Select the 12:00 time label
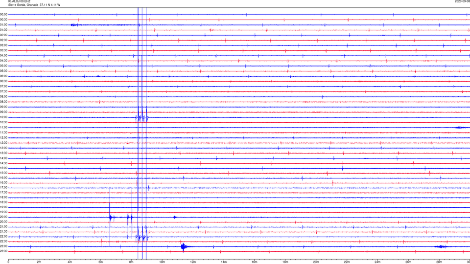The width and height of the screenshot is (470, 264). pyautogui.click(x=4, y=138)
